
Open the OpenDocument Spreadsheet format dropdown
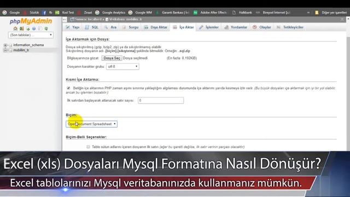91,124
